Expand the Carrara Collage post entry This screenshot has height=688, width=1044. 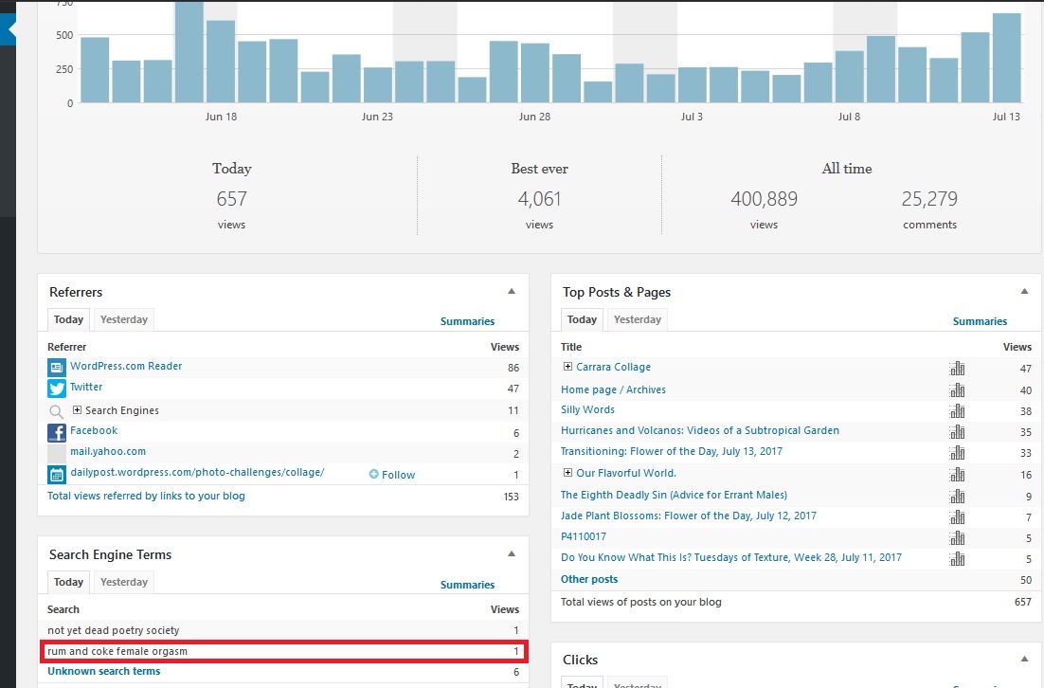coord(567,367)
